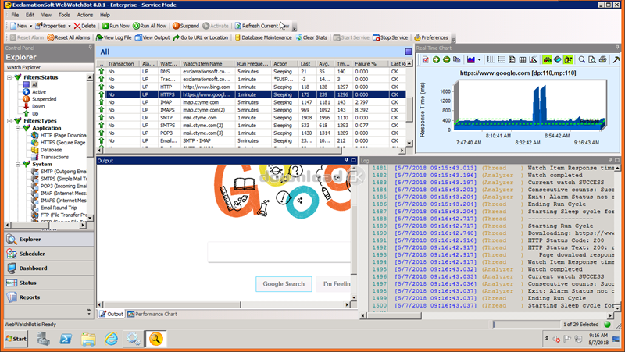
Task: Click Clear Stats
Action: coord(311,37)
